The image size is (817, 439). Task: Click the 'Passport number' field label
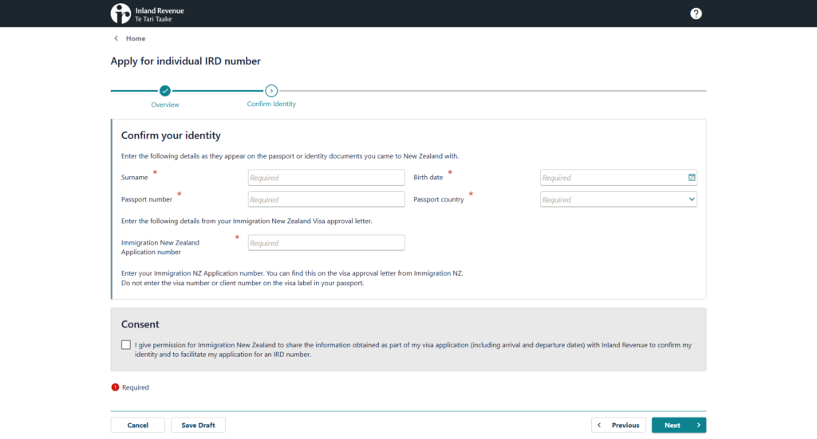click(x=147, y=199)
